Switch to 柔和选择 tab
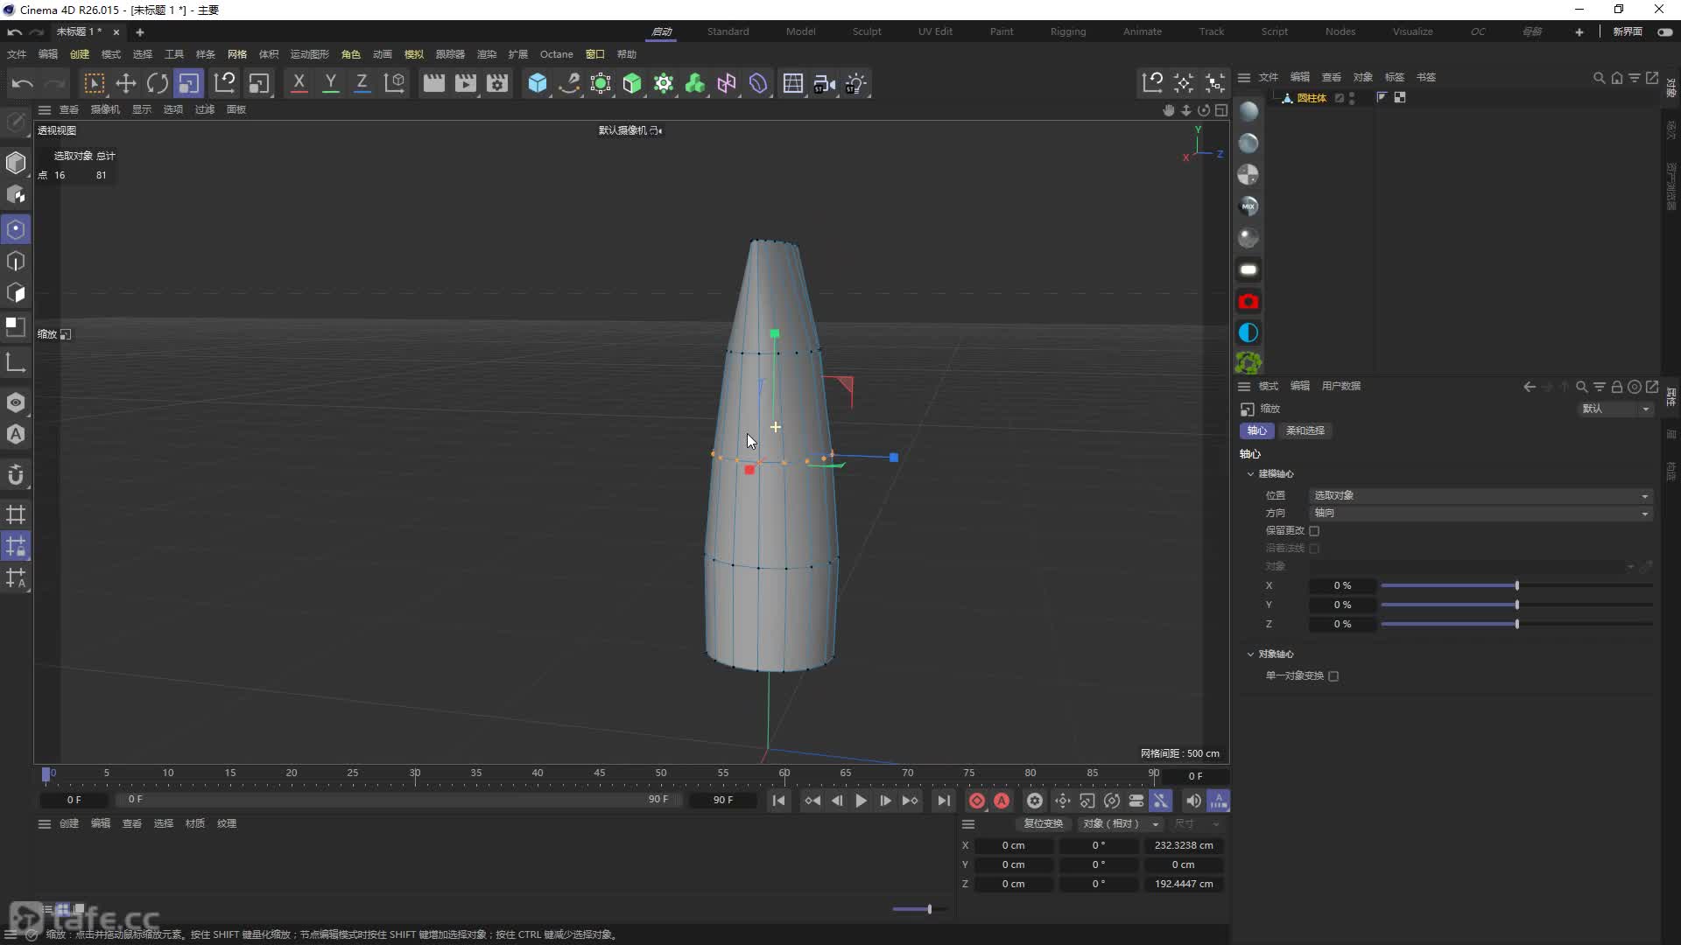1681x945 pixels. tap(1305, 430)
